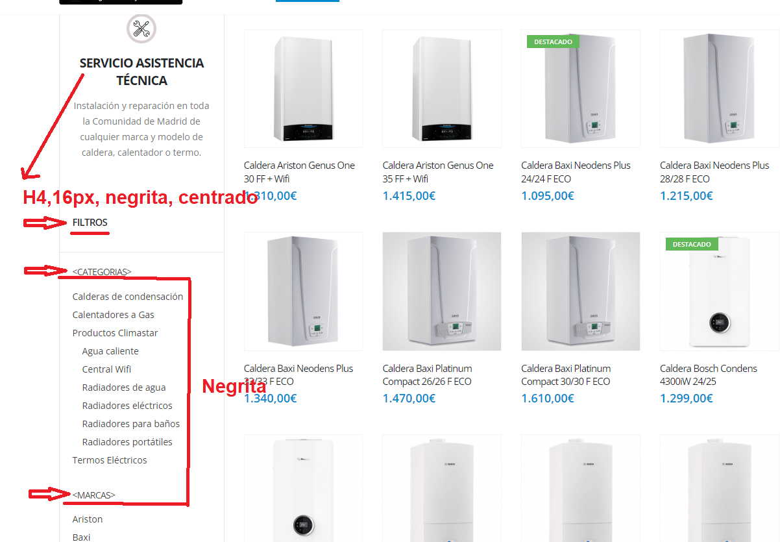Select Productos Climastar category
Image resolution: width=780 pixels, height=542 pixels.
(x=116, y=333)
